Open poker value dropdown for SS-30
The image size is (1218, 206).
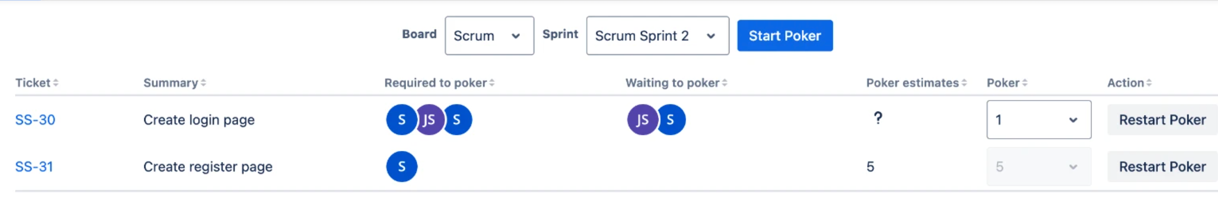coord(1039,119)
